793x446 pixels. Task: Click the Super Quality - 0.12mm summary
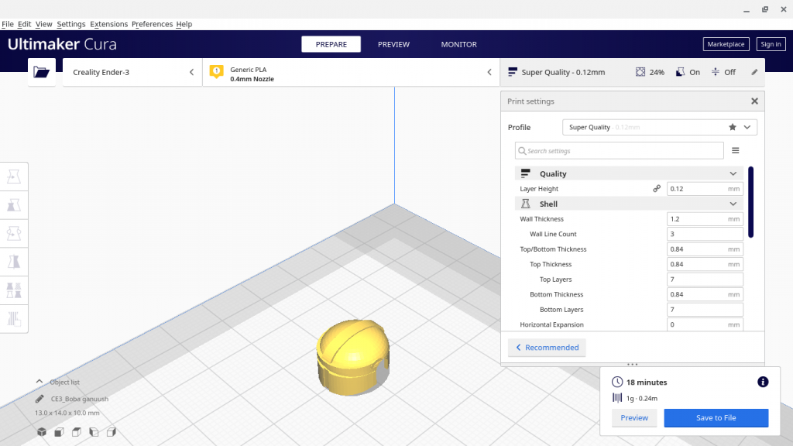[563, 72]
